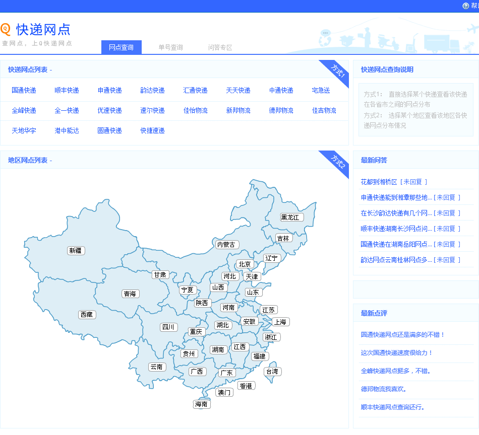
Task: Click the 山东 map label
Action: [x=253, y=292]
